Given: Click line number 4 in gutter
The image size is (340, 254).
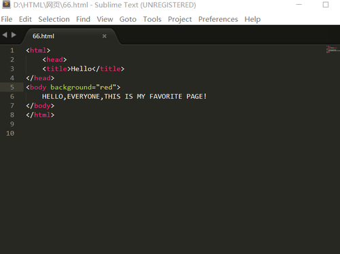Looking at the screenshot, I should (x=12, y=78).
